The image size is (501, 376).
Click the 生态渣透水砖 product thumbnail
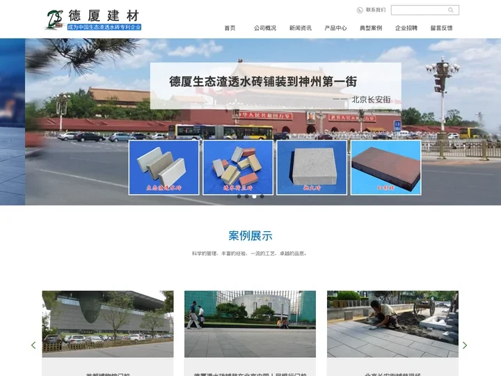pos(164,168)
